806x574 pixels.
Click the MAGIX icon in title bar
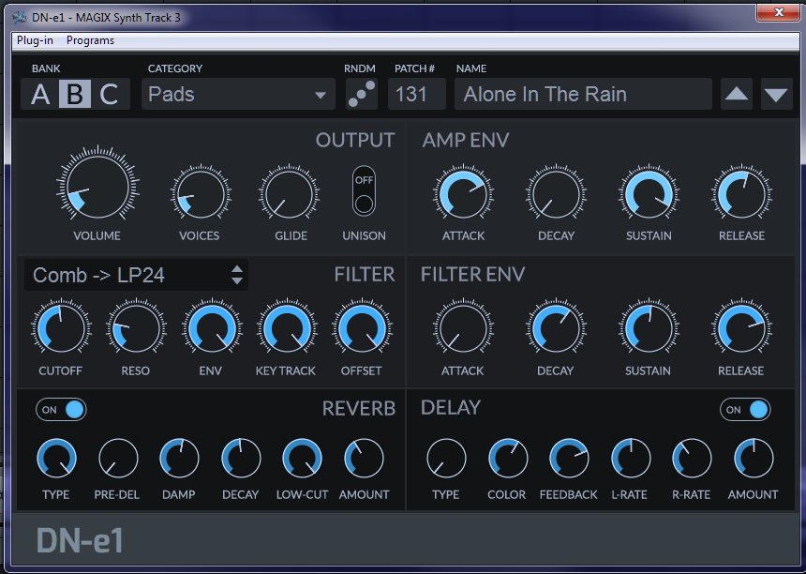[20, 18]
